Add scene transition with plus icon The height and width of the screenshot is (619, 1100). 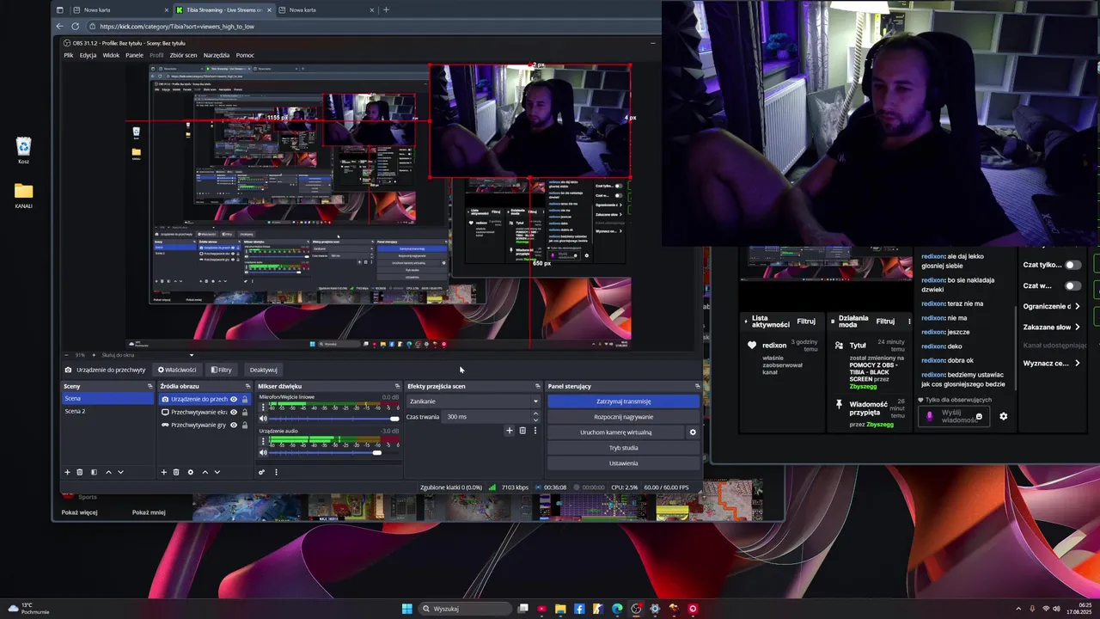pos(510,431)
